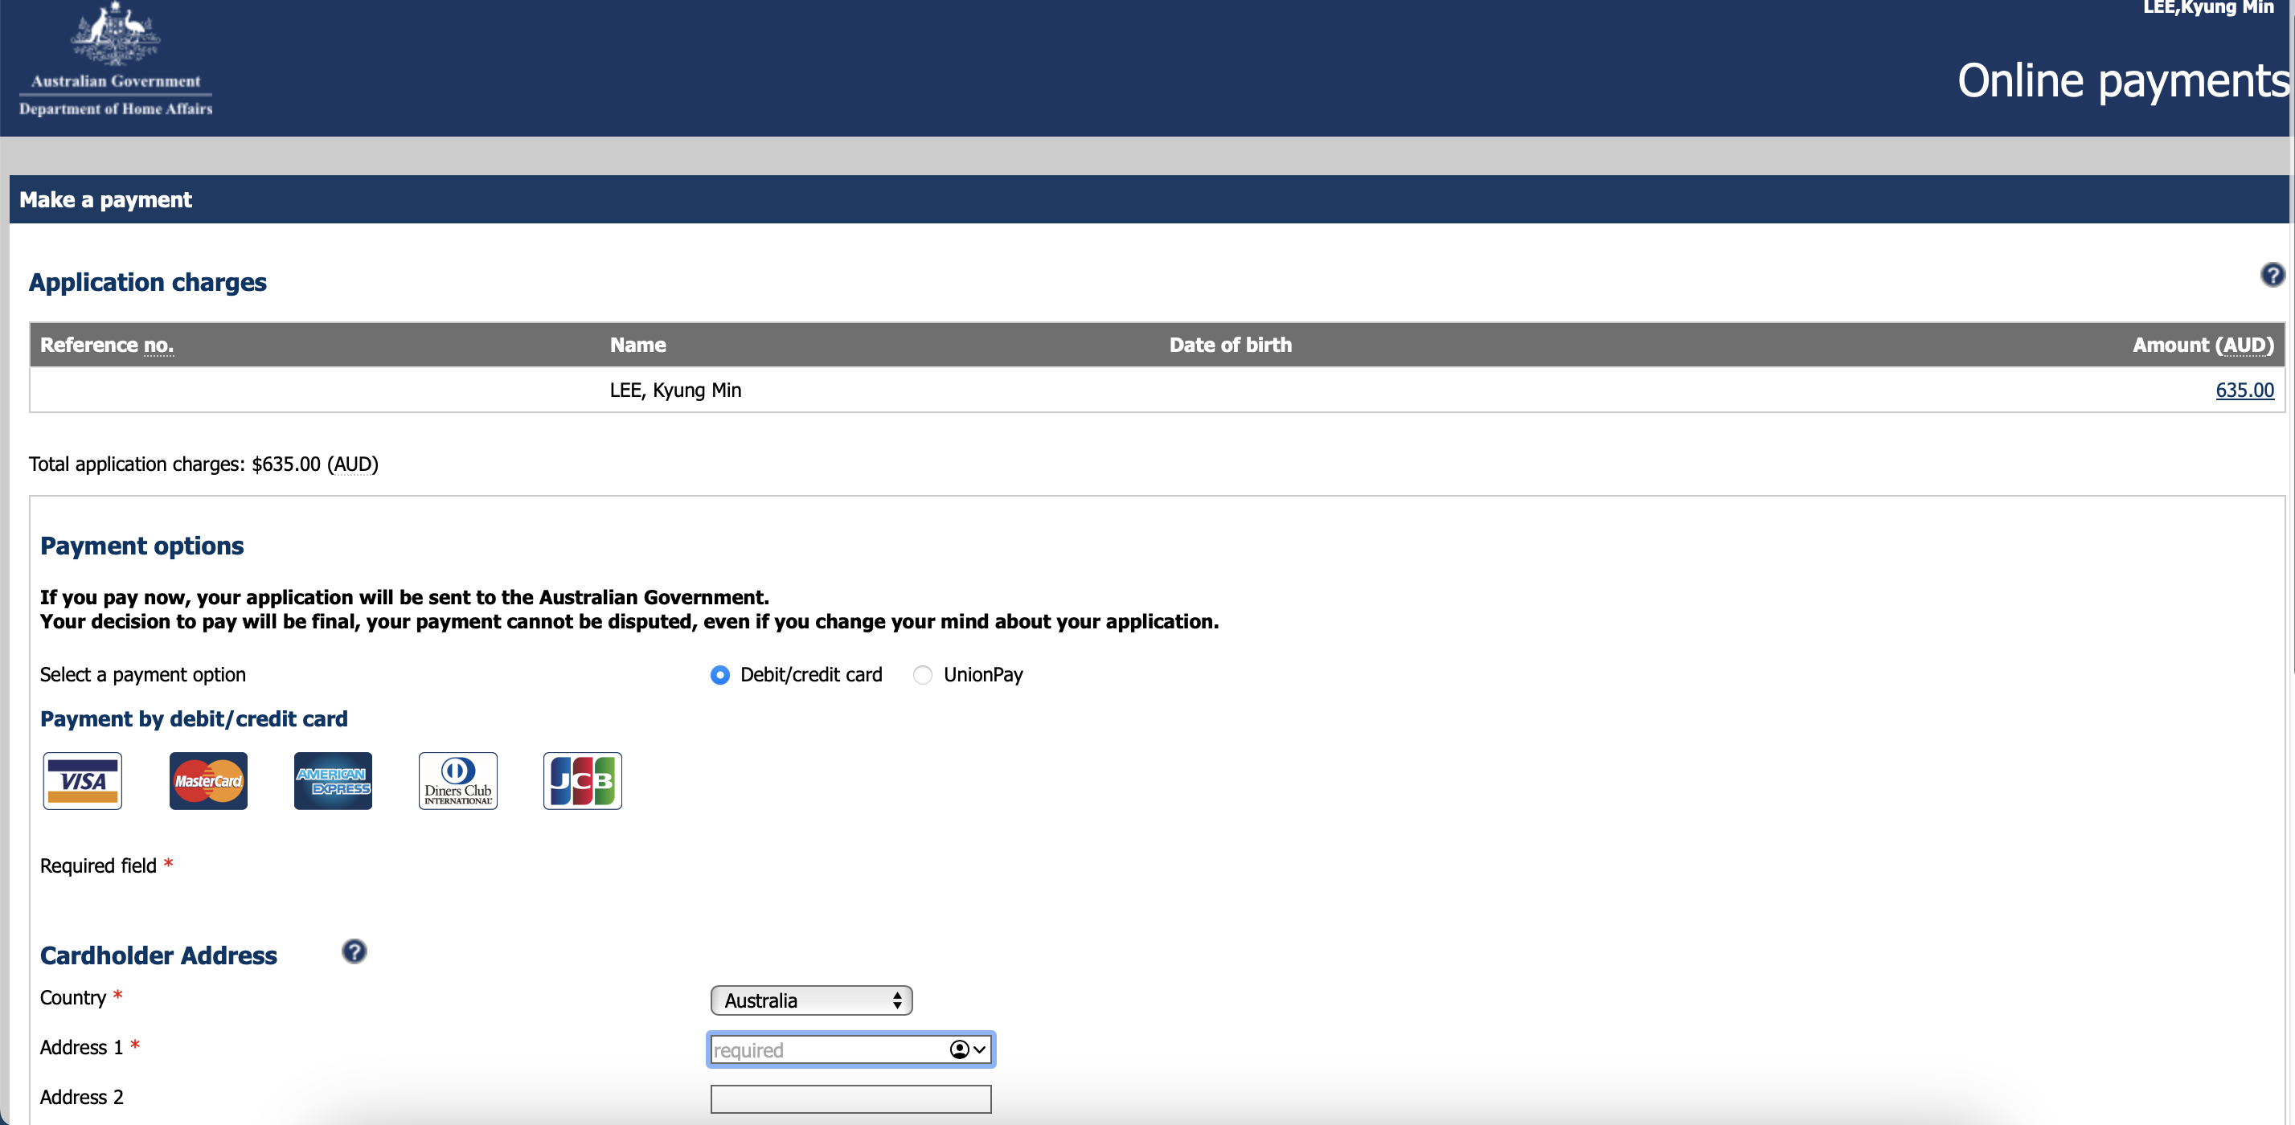Viewport: 2295px width, 1125px height.
Task: Click the table cell 'LEE, Kyung Min'
Action: click(675, 391)
